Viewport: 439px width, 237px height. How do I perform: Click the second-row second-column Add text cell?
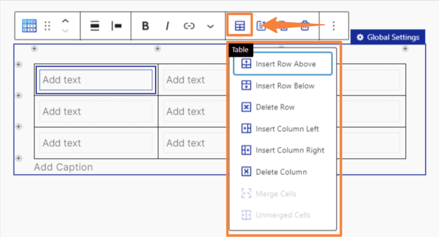[x=192, y=112]
